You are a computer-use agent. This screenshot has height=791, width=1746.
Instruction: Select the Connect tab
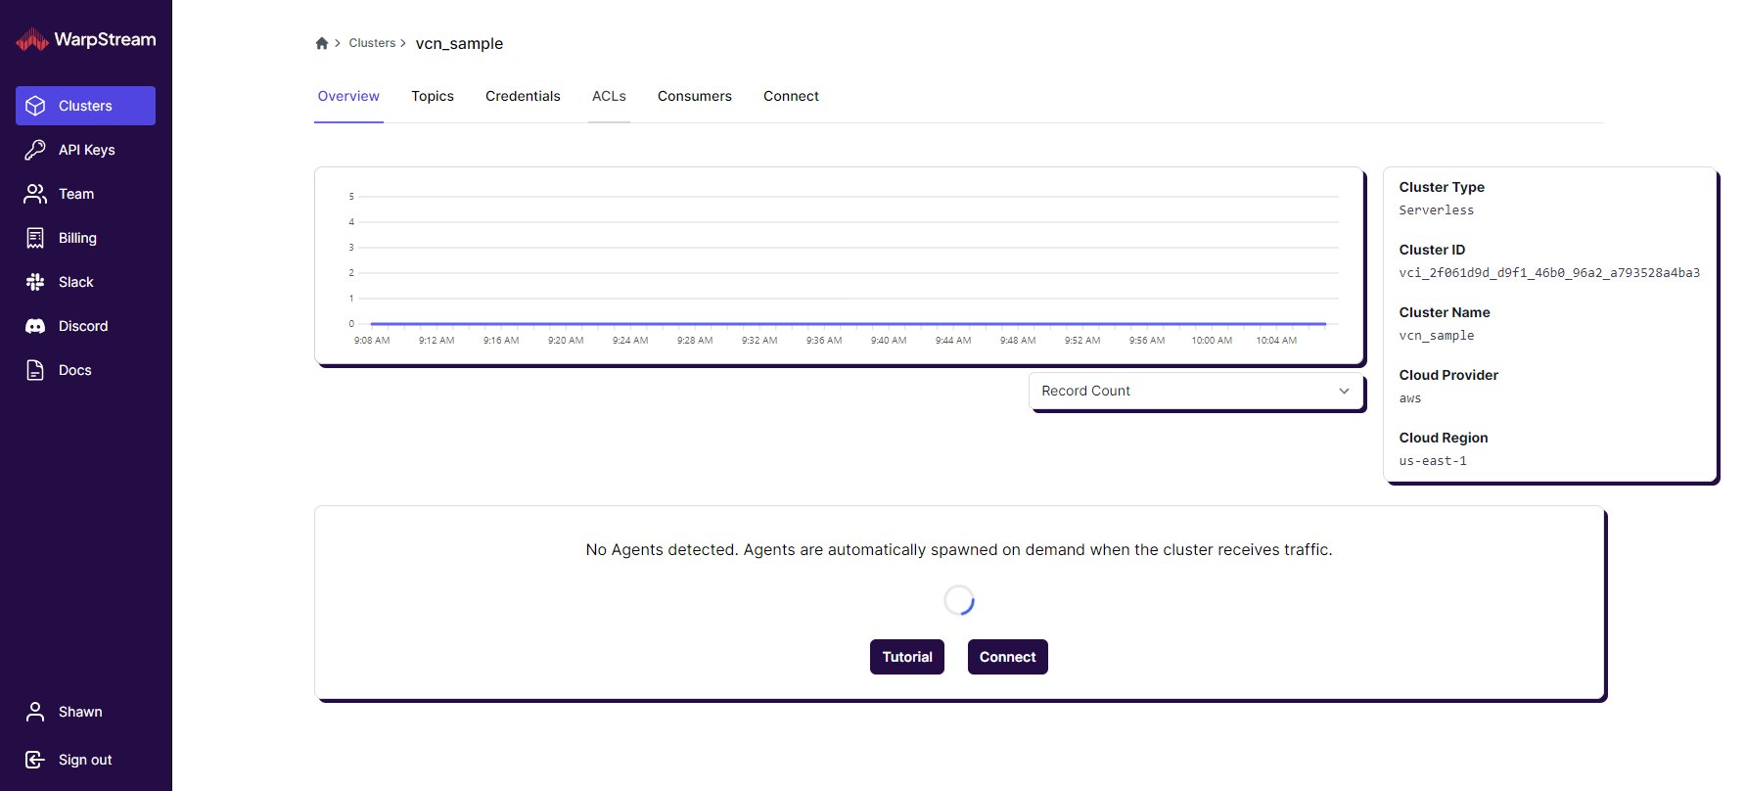click(x=791, y=96)
